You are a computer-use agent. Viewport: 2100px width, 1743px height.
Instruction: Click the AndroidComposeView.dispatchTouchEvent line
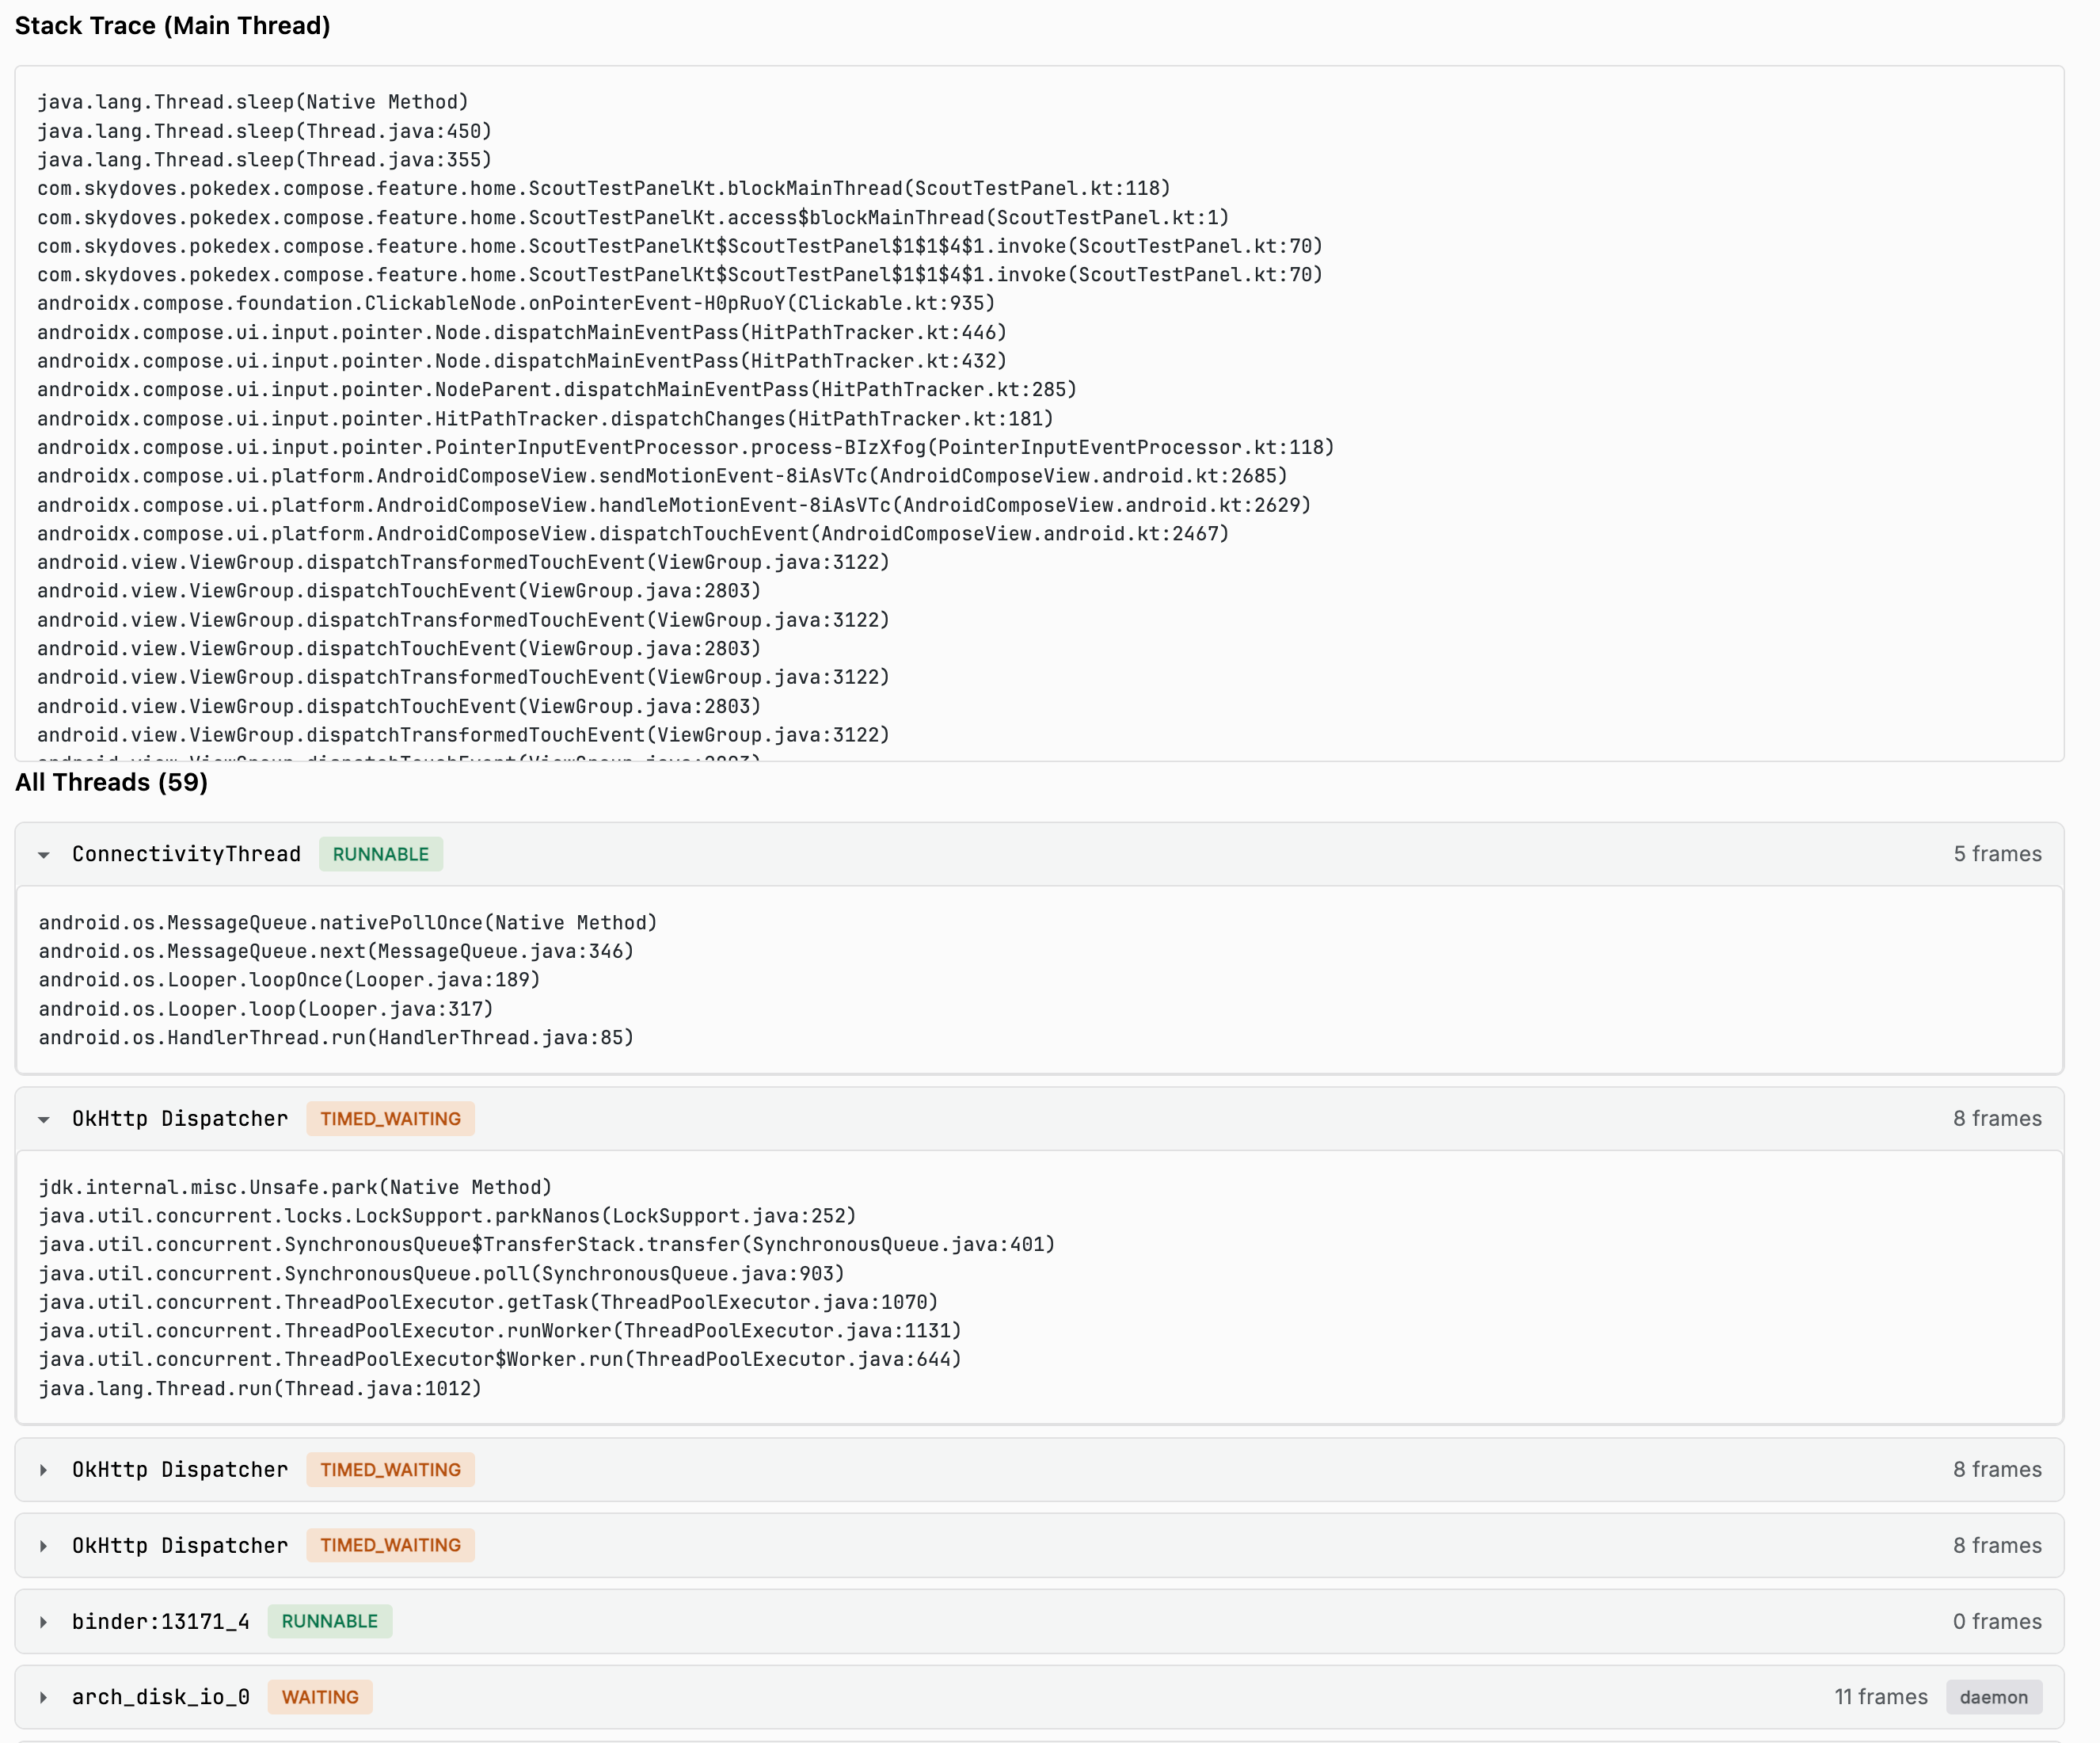[633, 534]
